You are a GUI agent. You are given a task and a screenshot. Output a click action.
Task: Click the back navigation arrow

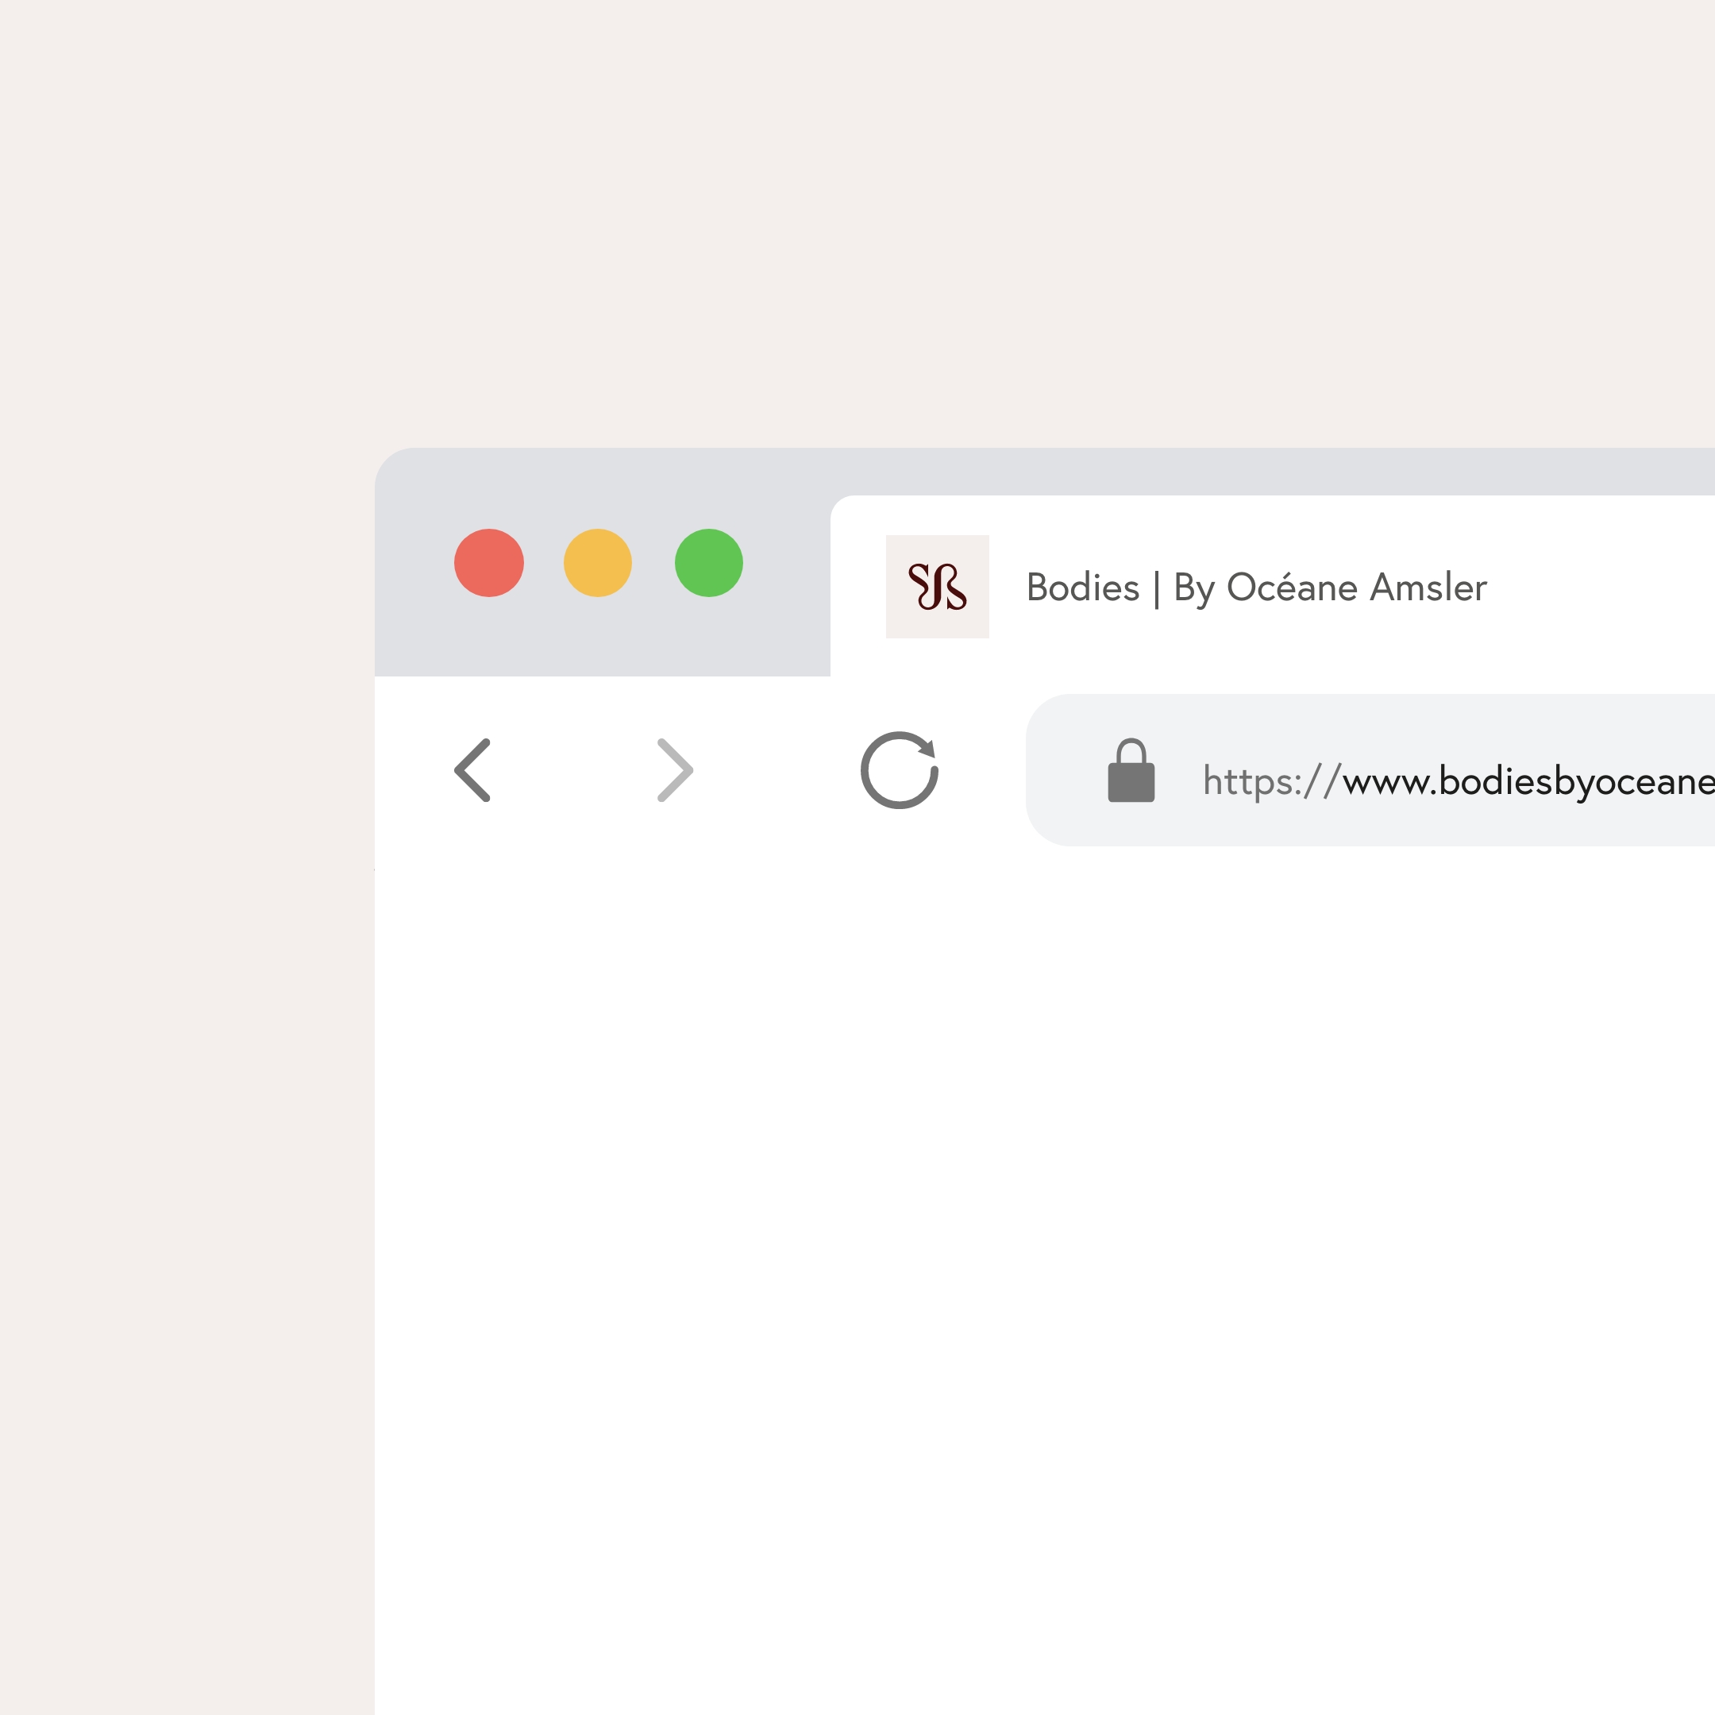pos(473,769)
